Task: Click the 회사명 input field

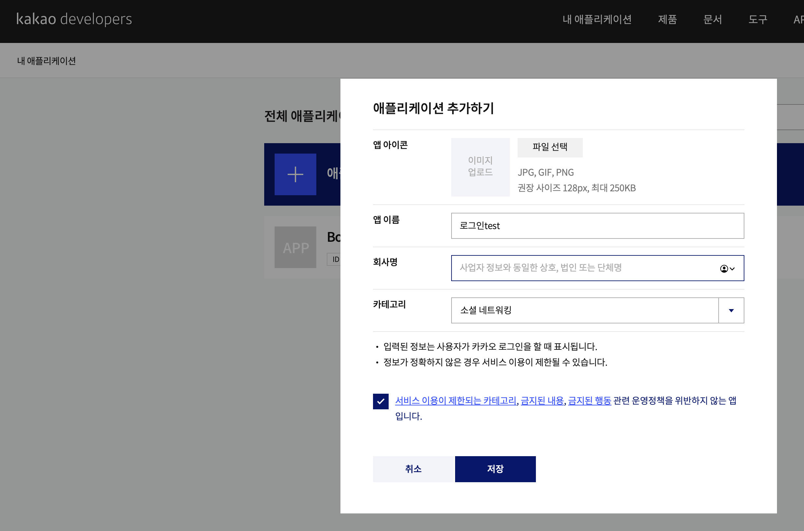Action: point(577,268)
